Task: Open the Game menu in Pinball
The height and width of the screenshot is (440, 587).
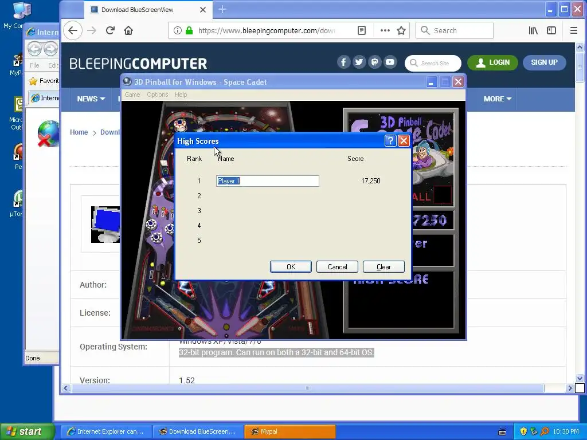Action: (132, 95)
